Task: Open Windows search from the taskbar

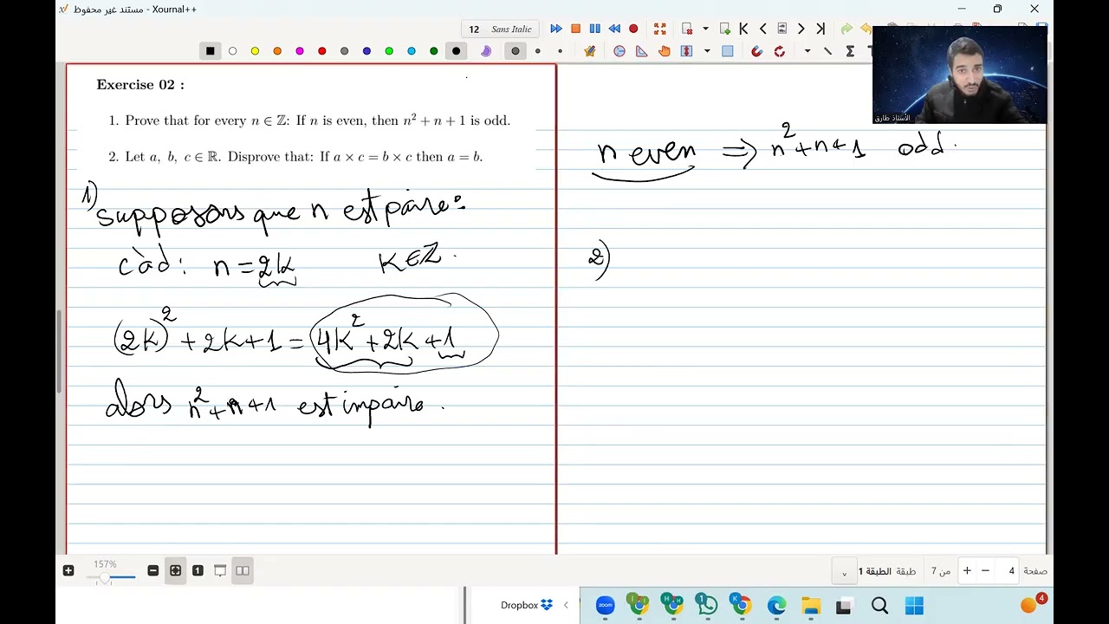Action: (x=879, y=605)
